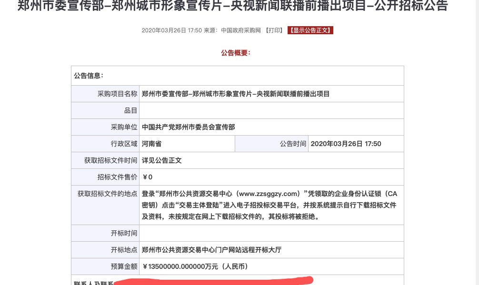Click the 采购项目名称 label cell
Image resolution: width=479 pixels, height=285 pixels.
tap(105, 94)
